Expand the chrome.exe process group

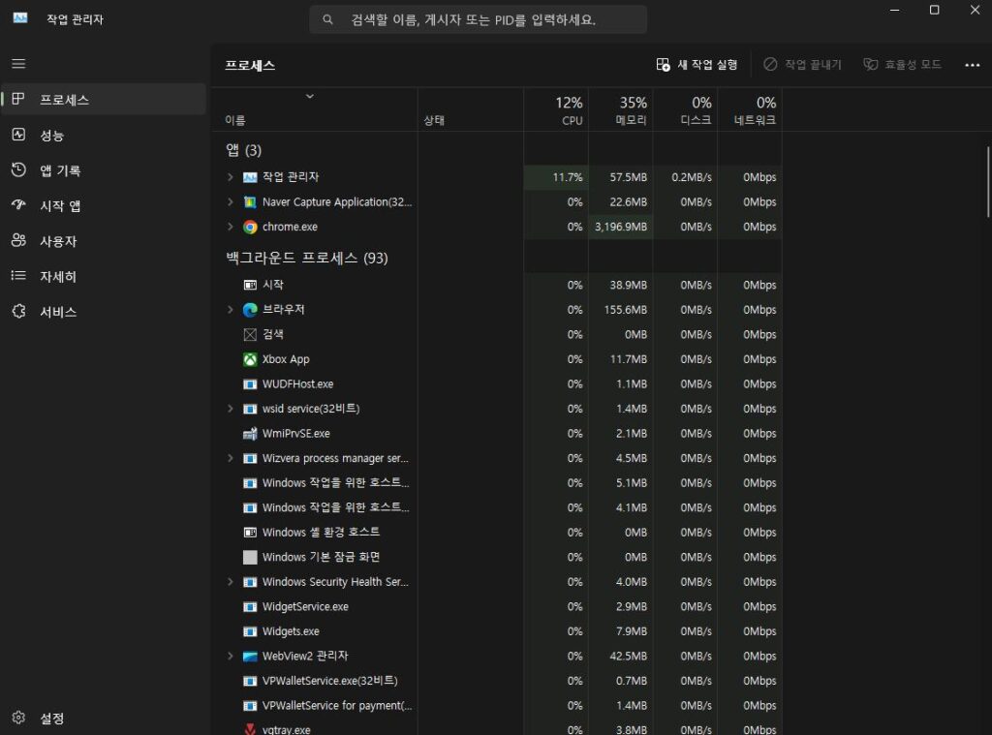pyautogui.click(x=231, y=227)
